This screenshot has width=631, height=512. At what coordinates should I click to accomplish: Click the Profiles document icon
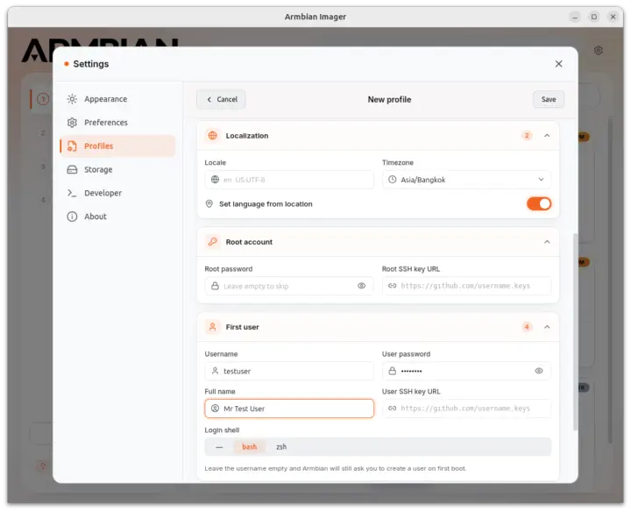(72, 146)
